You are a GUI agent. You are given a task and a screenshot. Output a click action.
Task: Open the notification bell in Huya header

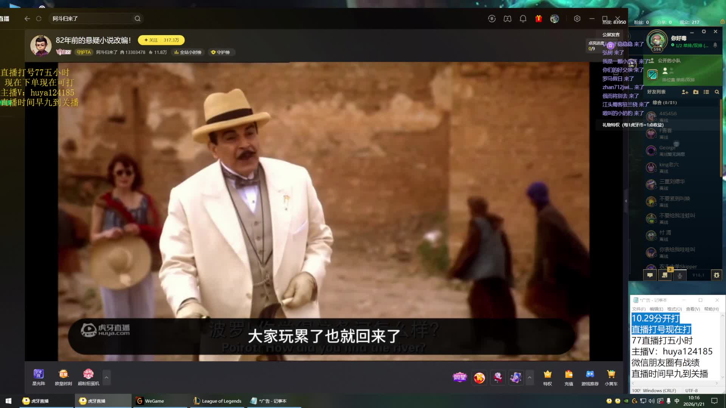pyautogui.click(x=523, y=19)
